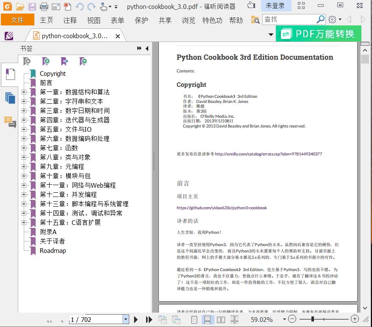The height and width of the screenshot is (327, 372).
Task: Click the 未登录 login button
Action: point(276,6)
